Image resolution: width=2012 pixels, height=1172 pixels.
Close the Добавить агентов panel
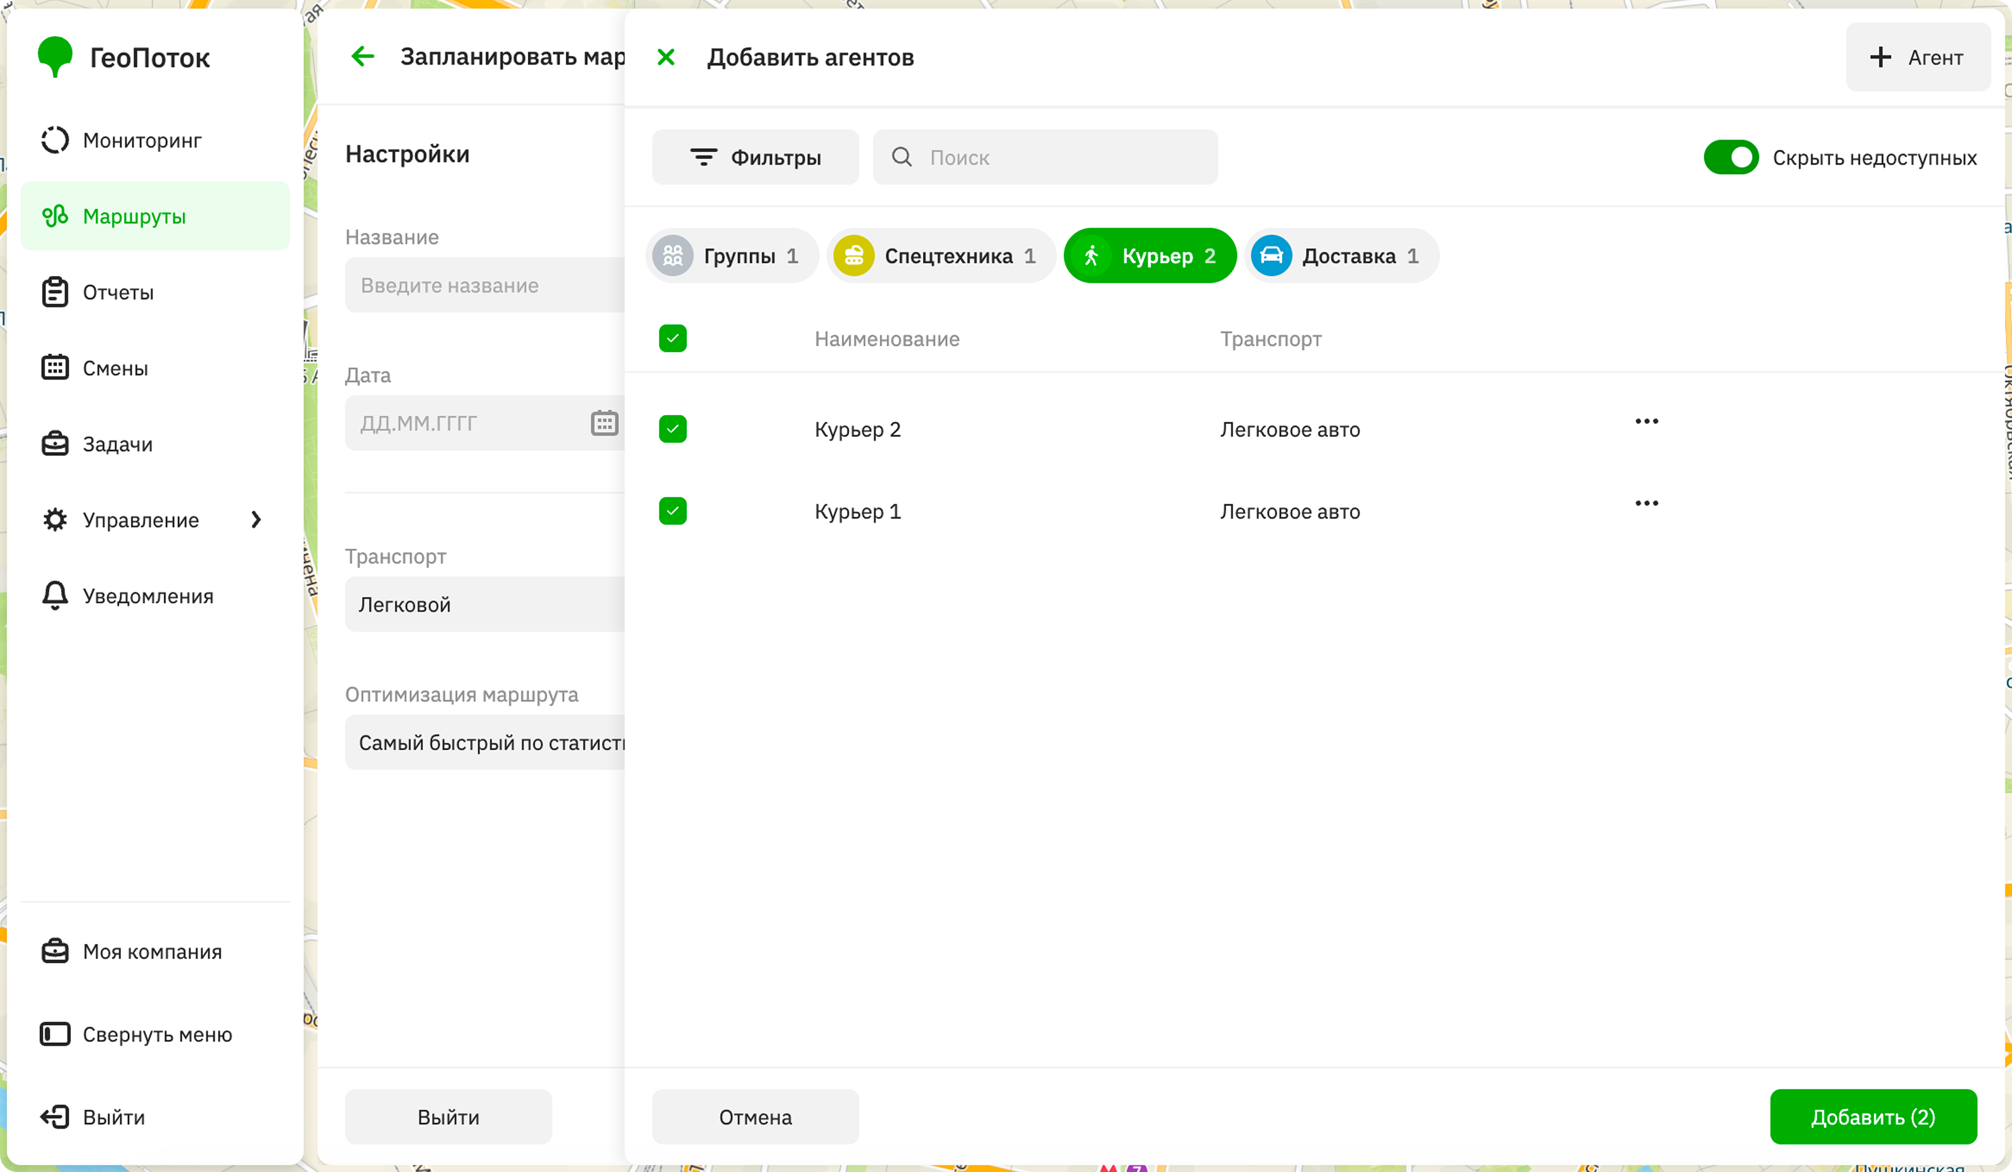coord(666,56)
